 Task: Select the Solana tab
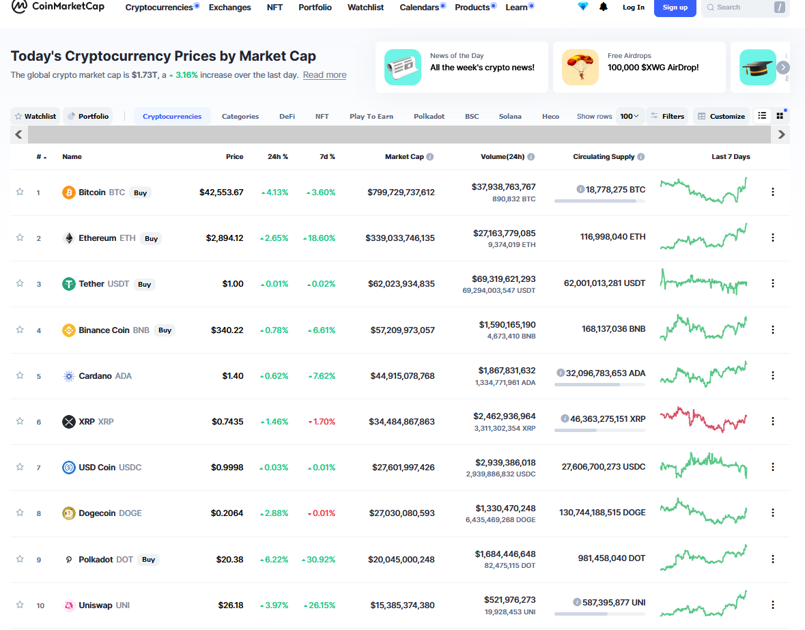click(510, 117)
